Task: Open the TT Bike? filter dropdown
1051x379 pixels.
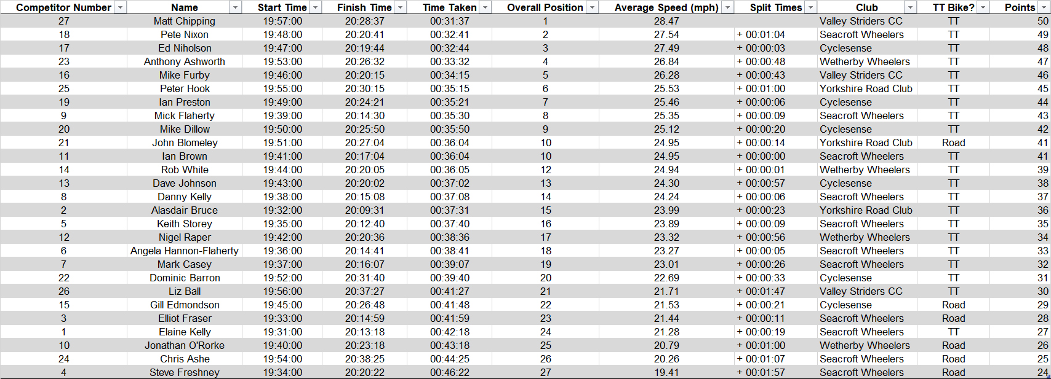Action: pos(983,7)
